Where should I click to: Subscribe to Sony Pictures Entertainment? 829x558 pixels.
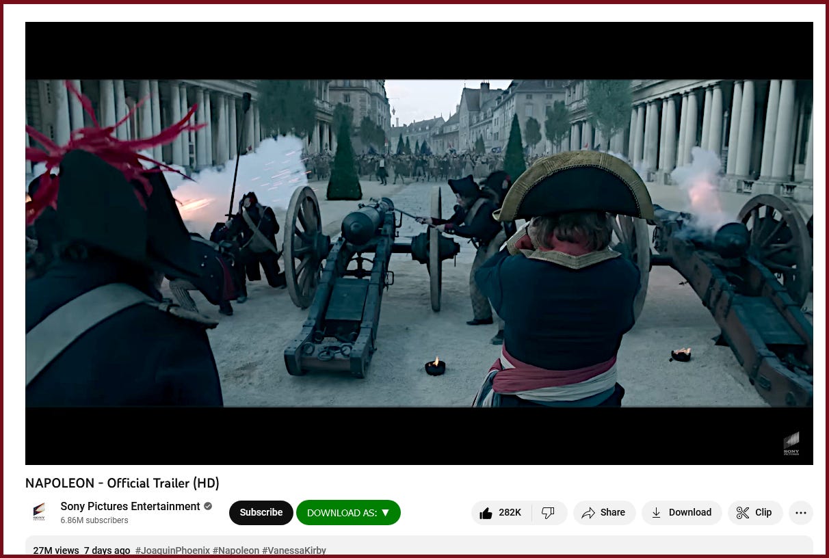(261, 513)
